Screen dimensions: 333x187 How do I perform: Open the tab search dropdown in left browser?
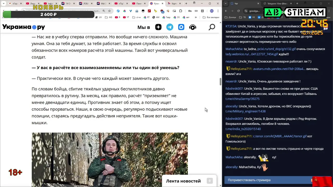pyautogui.click(x=3, y=4)
